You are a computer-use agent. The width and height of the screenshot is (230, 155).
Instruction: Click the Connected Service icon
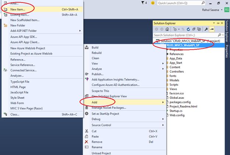tap(6, 70)
